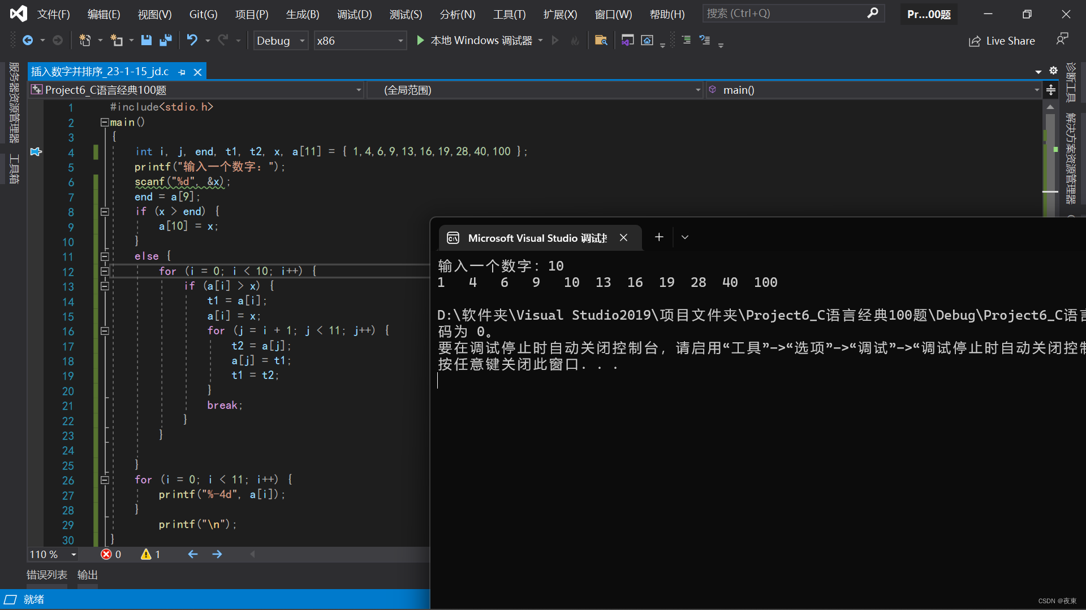
Task: Select the Save All icon in the toolbar
Action: 166,40
